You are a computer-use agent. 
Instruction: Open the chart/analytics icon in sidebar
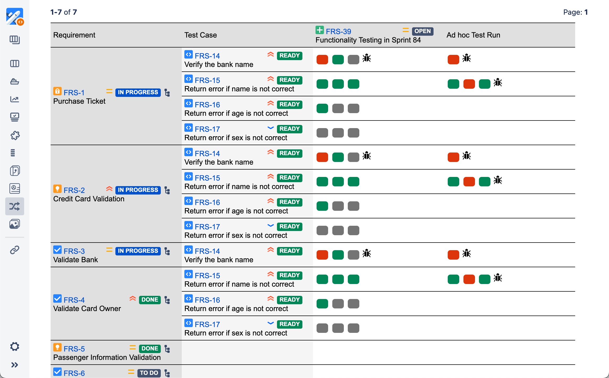15,98
